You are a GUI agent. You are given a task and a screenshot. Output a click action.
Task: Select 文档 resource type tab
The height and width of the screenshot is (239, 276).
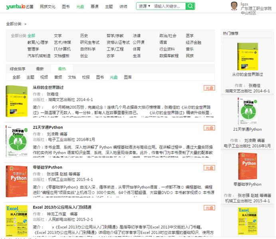point(72,77)
